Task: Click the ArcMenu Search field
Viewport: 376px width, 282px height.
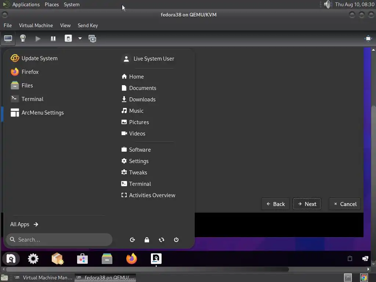Action: point(59,239)
